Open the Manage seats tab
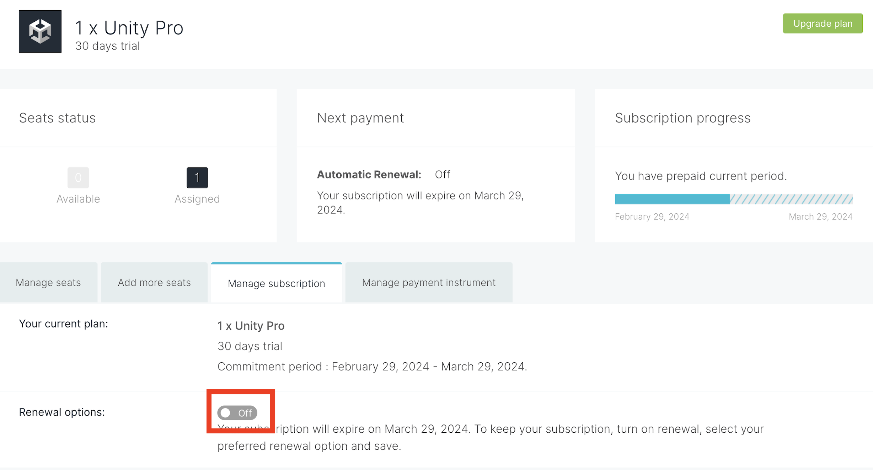This screenshot has width=873, height=470. (x=49, y=282)
